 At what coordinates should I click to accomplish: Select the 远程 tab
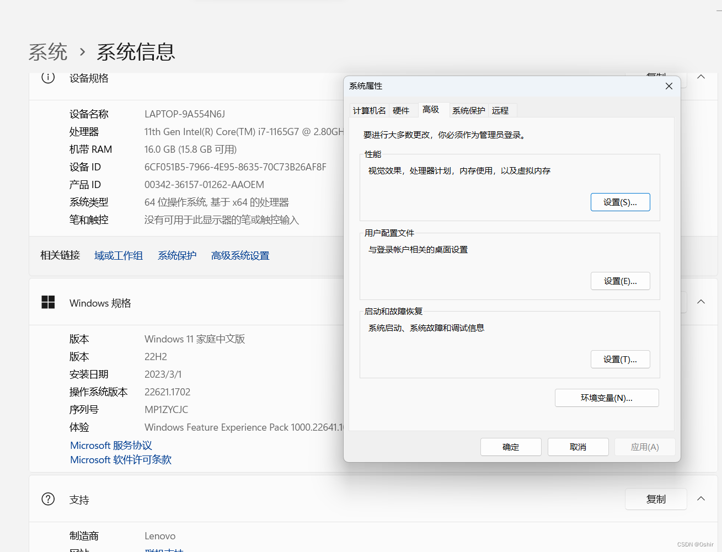(500, 111)
